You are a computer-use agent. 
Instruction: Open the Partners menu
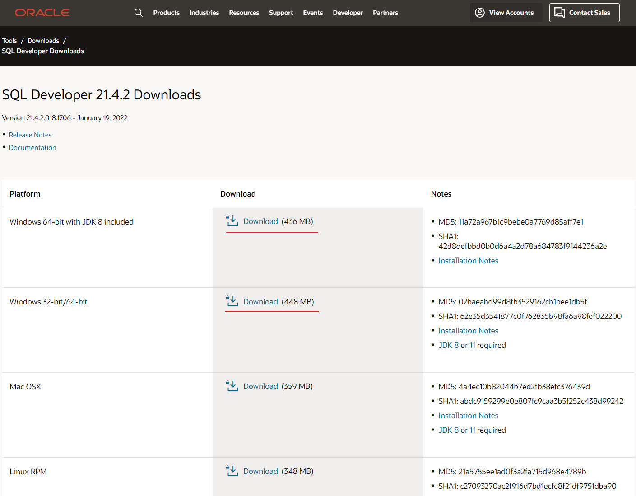click(385, 13)
